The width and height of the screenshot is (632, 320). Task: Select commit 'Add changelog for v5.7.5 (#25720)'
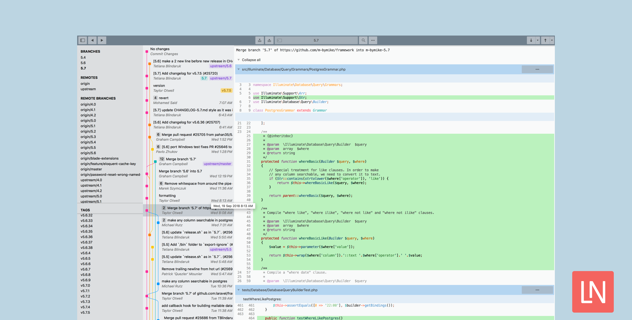189,76
